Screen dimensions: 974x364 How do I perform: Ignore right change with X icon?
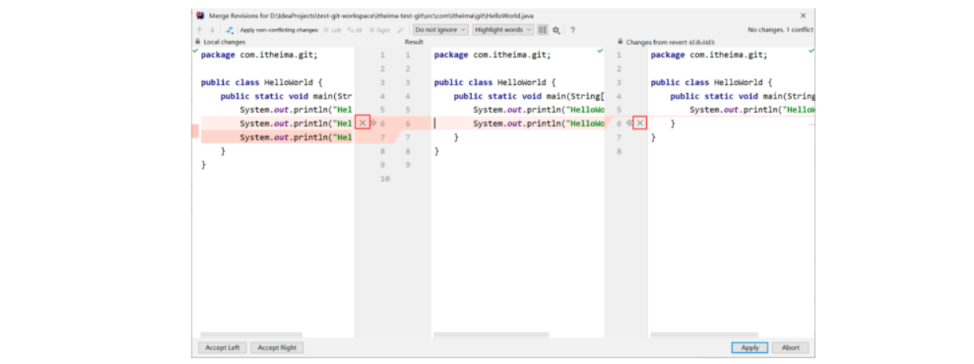tap(640, 123)
